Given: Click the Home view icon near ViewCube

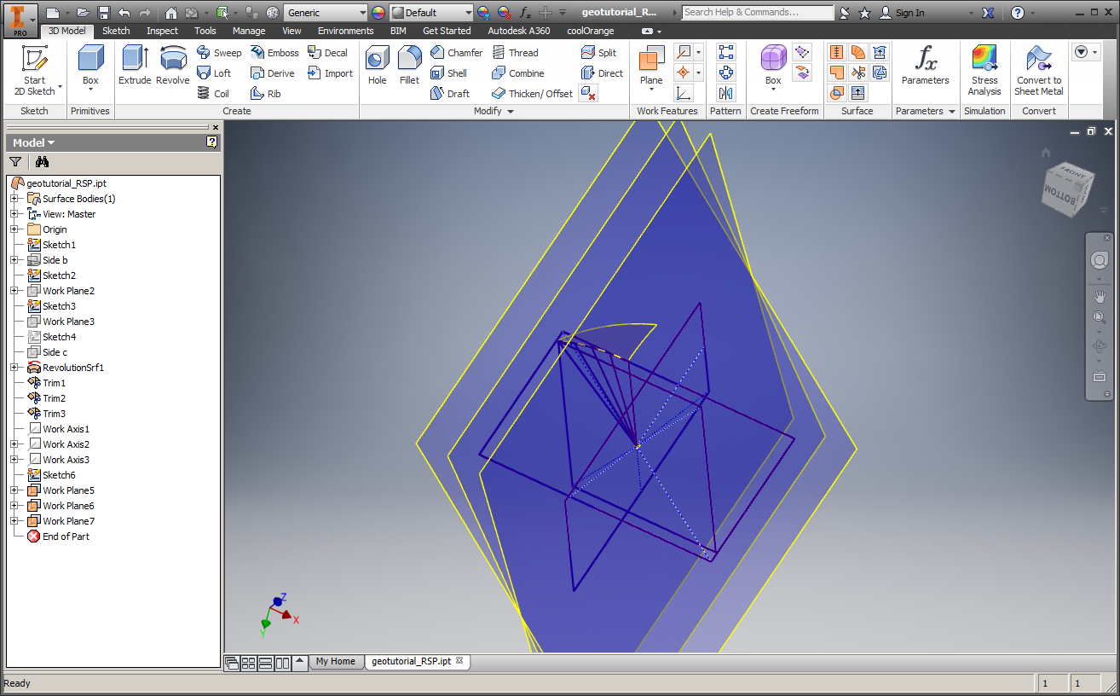Looking at the screenshot, I should click(x=1046, y=153).
